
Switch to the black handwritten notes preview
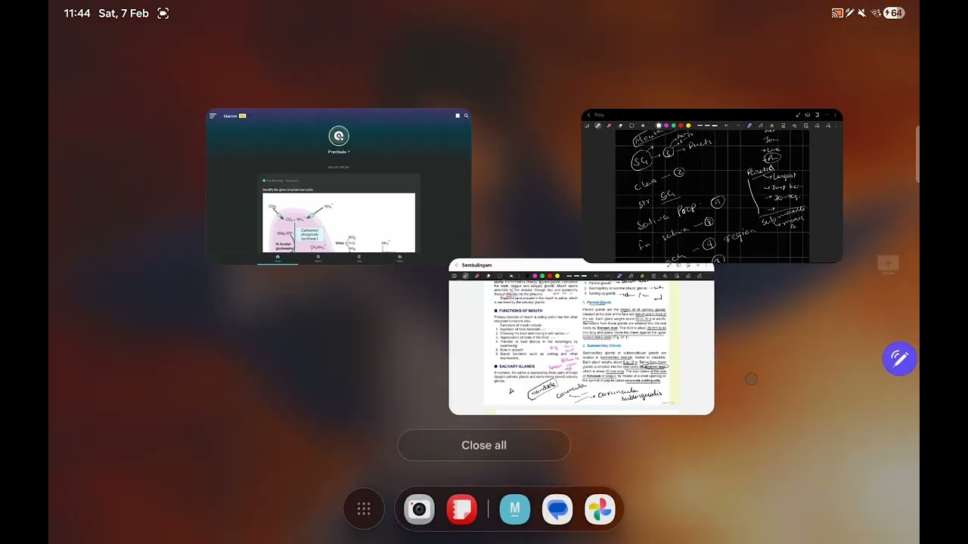tap(712, 187)
